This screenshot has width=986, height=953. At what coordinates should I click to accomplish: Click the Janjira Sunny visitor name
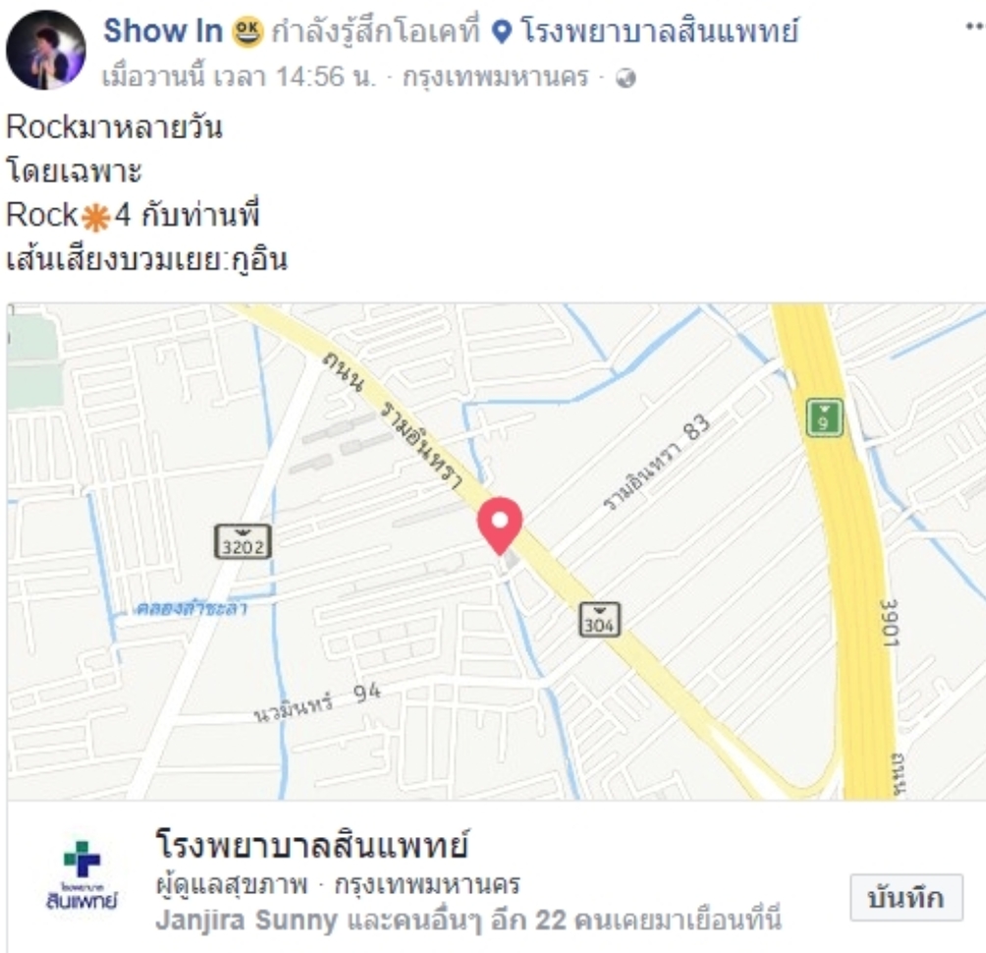pyautogui.click(x=246, y=921)
